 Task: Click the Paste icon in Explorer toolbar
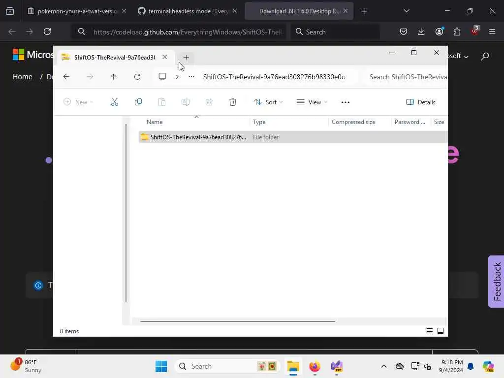pyautogui.click(x=161, y=102)
